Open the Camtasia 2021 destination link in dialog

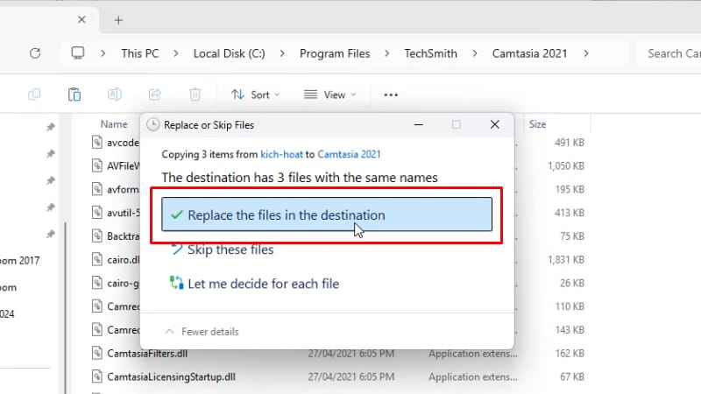point(349,154)
